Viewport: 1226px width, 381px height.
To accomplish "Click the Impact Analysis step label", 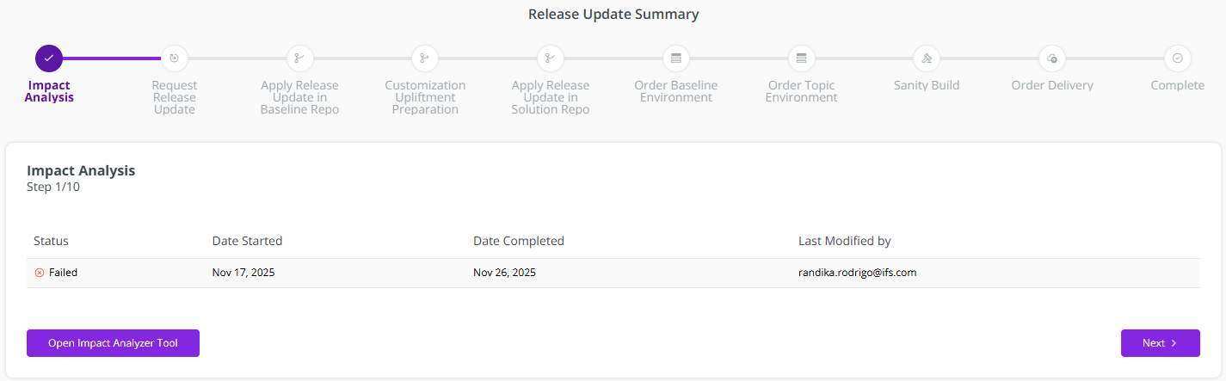I will [49, 91].
